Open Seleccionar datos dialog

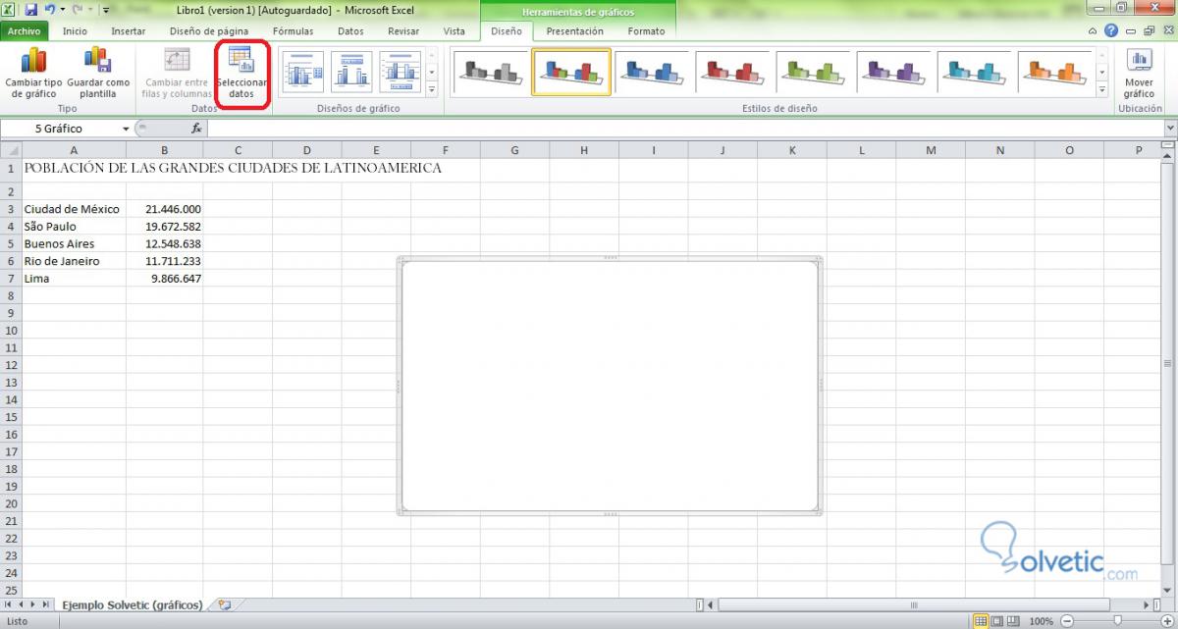(x=241, y=73)
